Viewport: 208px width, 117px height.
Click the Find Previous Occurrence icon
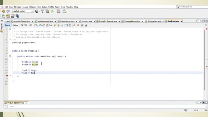point(40,25)
